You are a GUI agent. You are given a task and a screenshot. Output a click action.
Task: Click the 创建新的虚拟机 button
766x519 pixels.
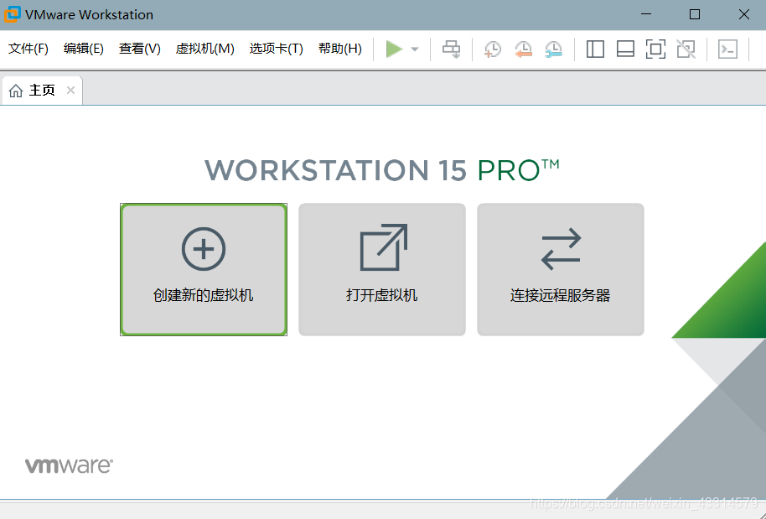coord(204,269)
